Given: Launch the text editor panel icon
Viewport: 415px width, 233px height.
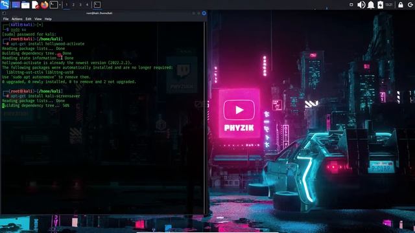Looking at the screenshot, I should pyautogui.click(x=35, y=5).
